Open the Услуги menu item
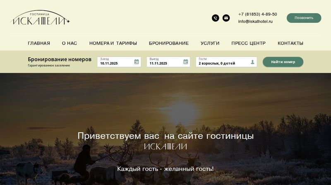 coord(210,43)
